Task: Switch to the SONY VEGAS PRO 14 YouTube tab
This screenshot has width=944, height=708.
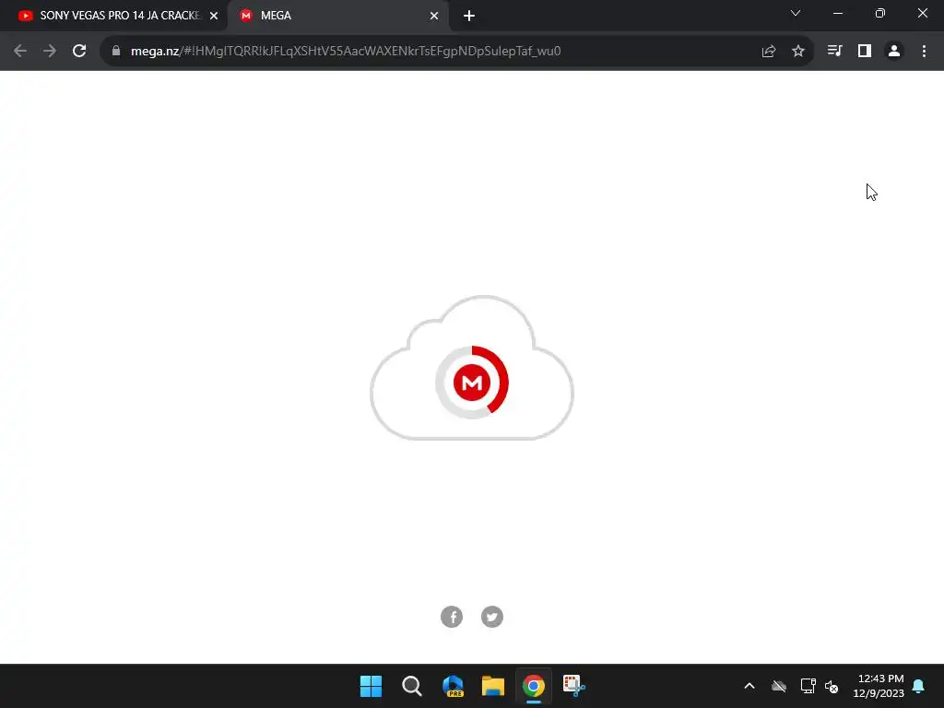Action: click(x=114, y=16)
